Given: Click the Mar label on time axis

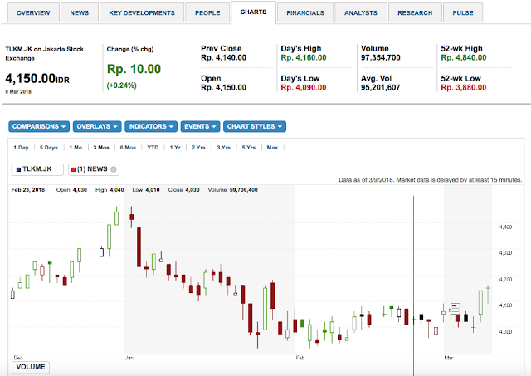Looking at the screenshot, I should (448, 358).
